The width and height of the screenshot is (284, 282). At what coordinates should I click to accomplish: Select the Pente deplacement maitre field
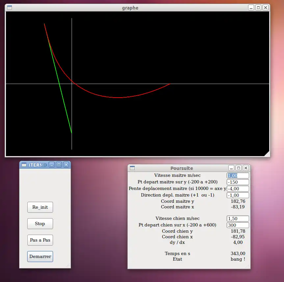coord(238,189)
